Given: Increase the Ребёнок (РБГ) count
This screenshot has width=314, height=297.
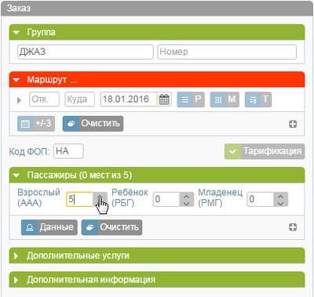Looking at the screenshot, I should (187, 196).
